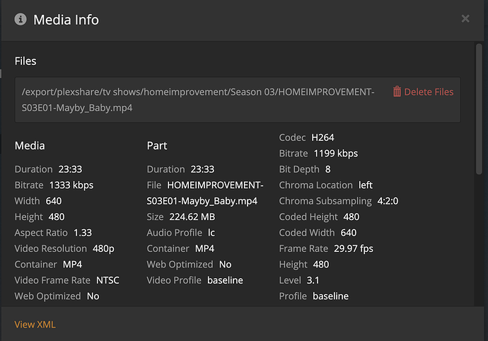Click the 29.97 fps frame rate value
Image resolution: width=488 pixels, height=341 pixels.
tap(354, 248)
